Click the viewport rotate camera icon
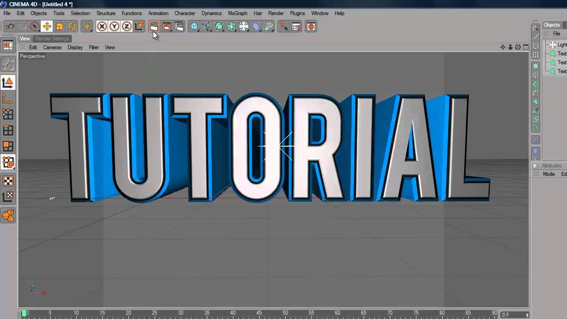567x319 pixels. [518, 47]
